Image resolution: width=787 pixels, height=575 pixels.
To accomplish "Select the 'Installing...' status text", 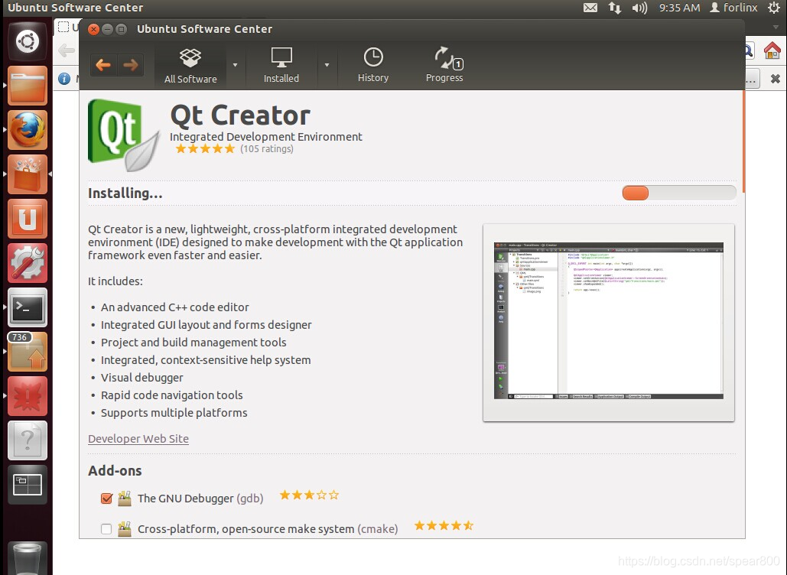I will coord(125,193).
